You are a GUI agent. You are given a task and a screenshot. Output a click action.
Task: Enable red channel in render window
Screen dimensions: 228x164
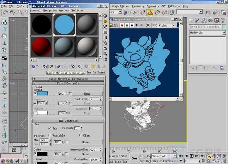click(x=122, y=25)
